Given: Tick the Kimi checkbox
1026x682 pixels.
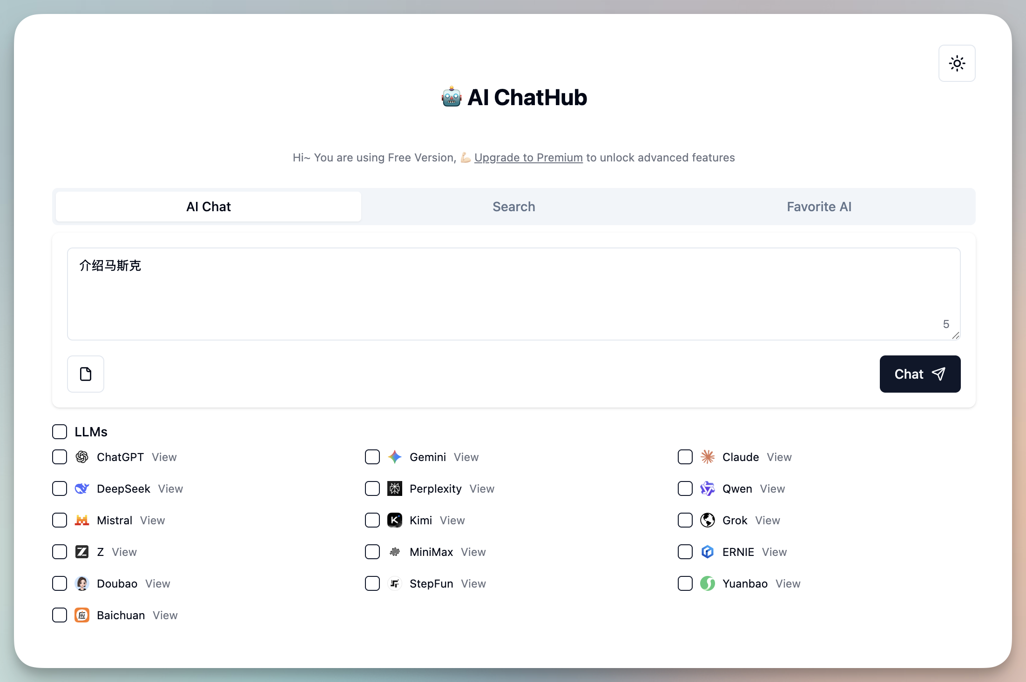Looking at the screenshot, I should tap(372, 520).
